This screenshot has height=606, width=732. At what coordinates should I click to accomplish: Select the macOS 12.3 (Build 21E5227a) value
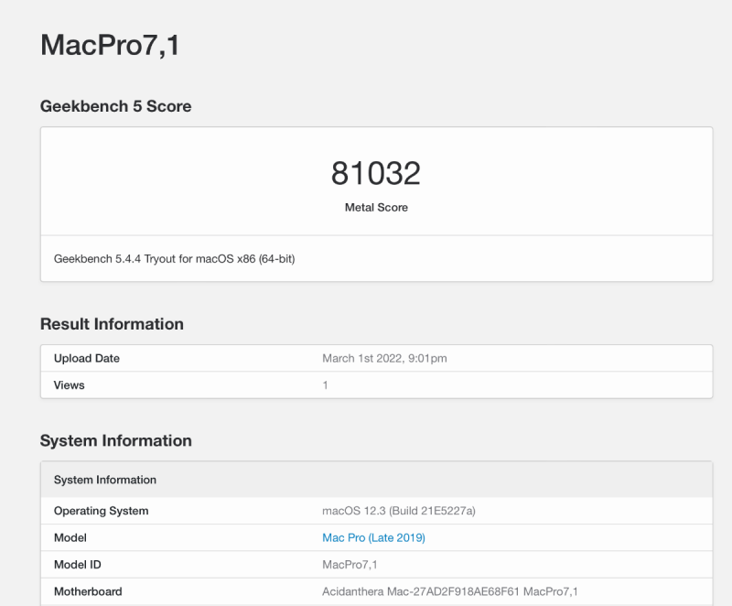[x=399, y=511]
